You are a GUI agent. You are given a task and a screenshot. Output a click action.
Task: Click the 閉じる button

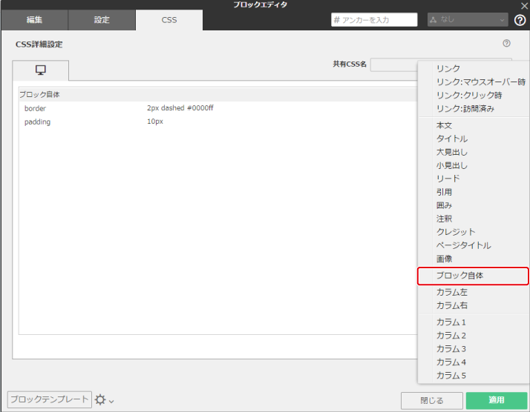(x=431, y=401)
